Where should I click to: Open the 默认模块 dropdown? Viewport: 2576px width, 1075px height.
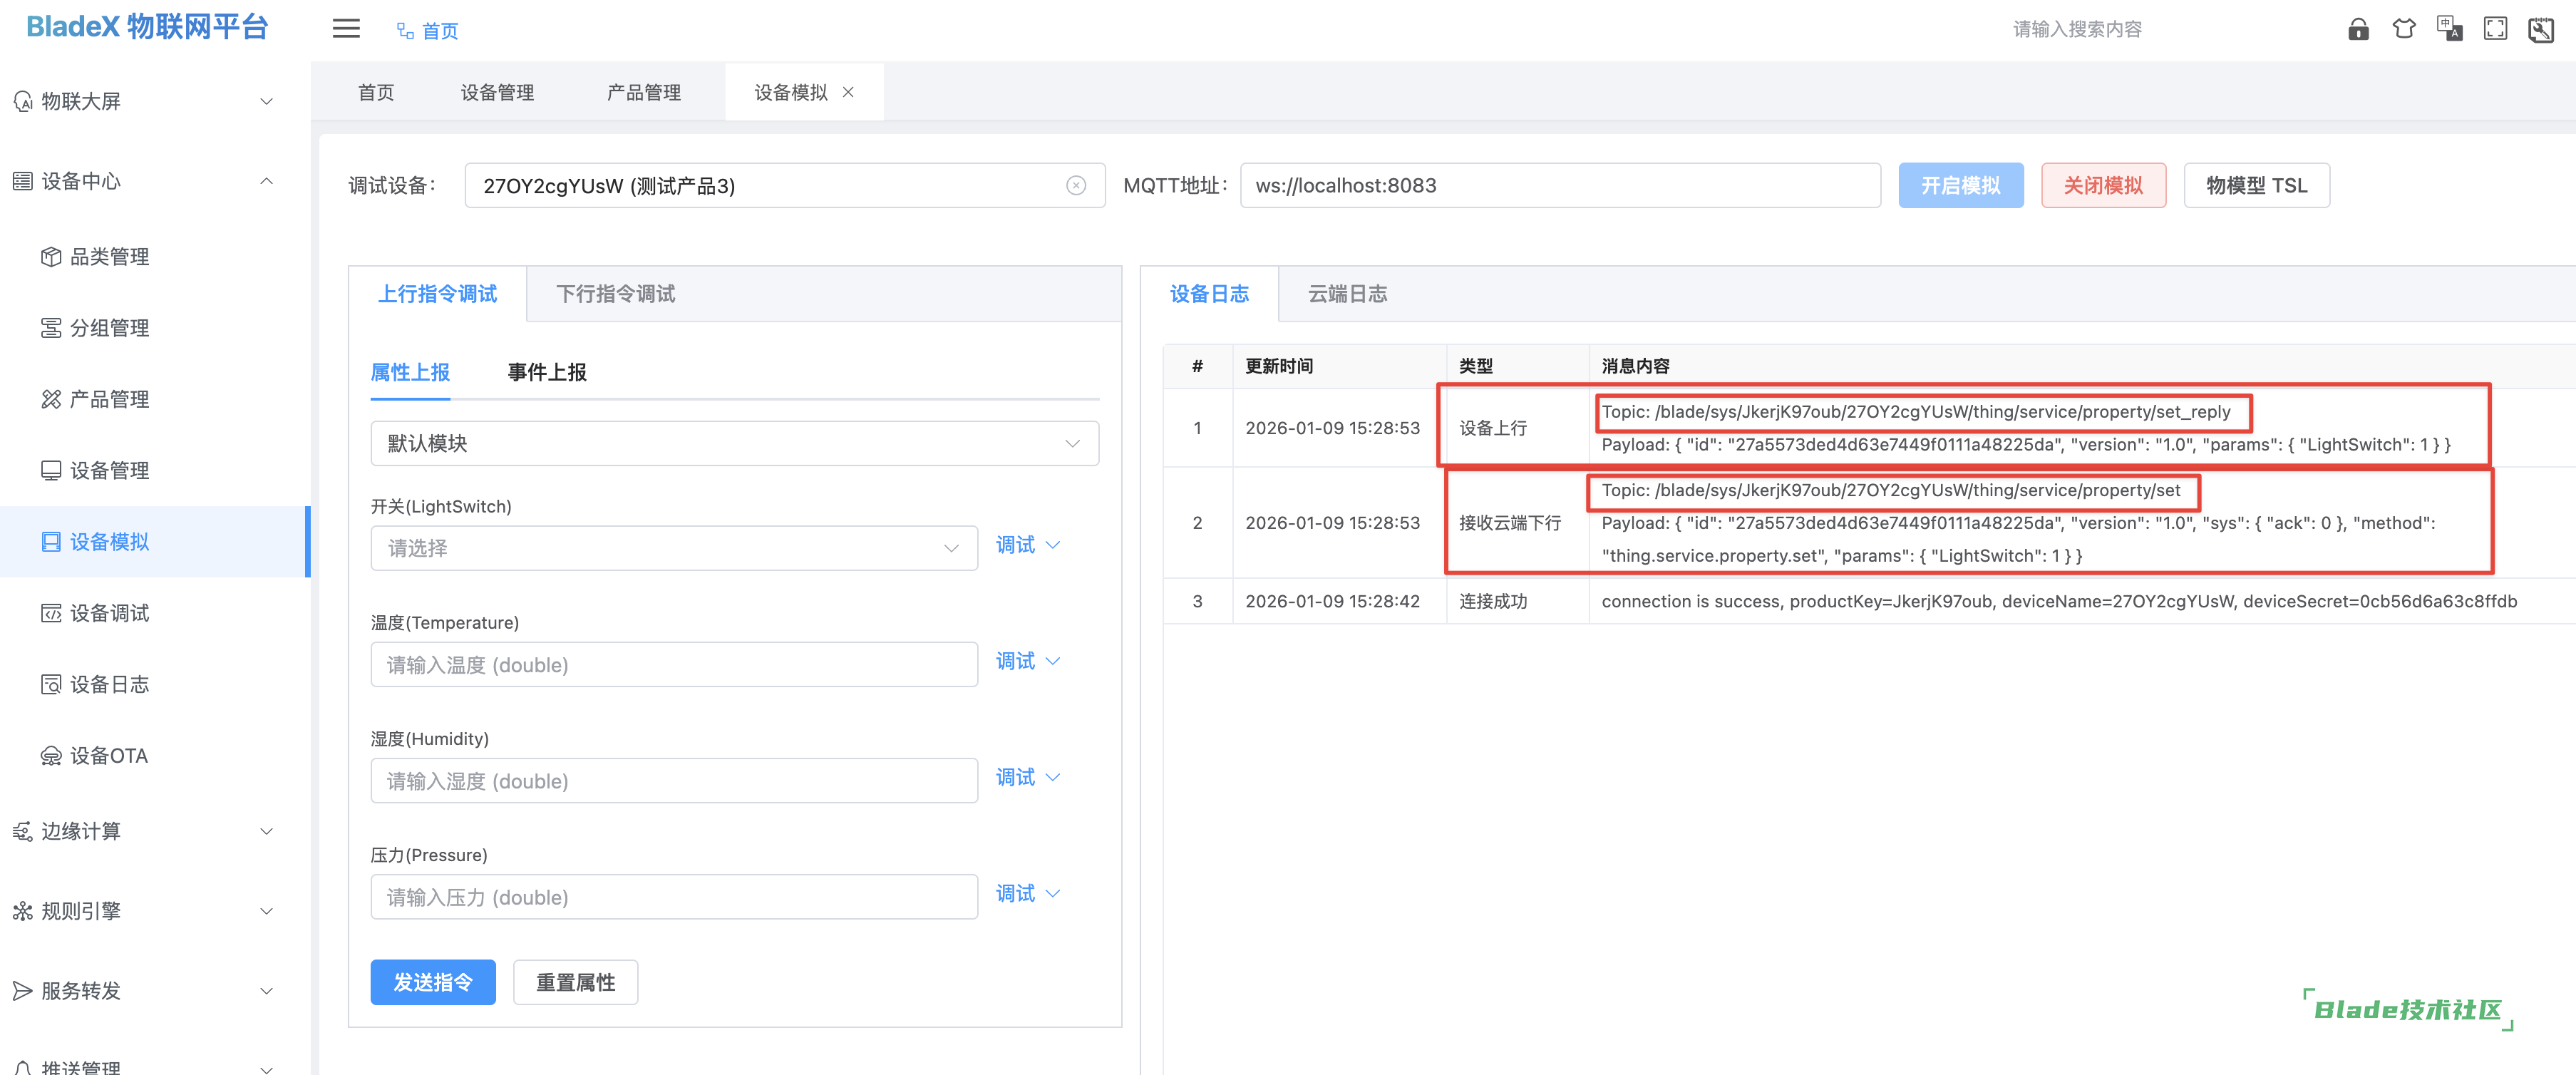click(734, 444)
